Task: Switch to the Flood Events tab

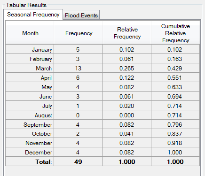Action: (x=81, y=15)
